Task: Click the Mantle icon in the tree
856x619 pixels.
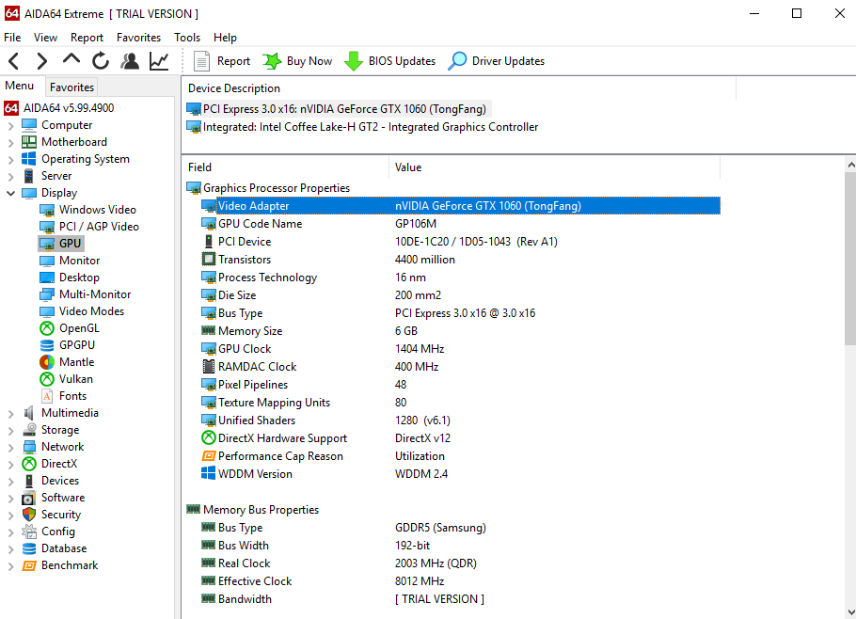Action: coord(47,362)
